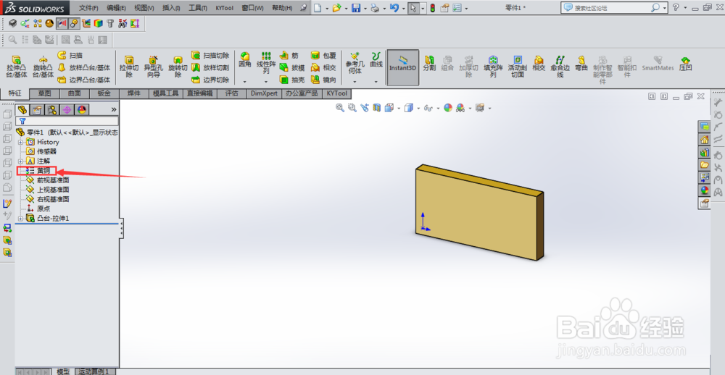
Task: Switch to the 运动算例1 motion study tab
Action: 94,371
